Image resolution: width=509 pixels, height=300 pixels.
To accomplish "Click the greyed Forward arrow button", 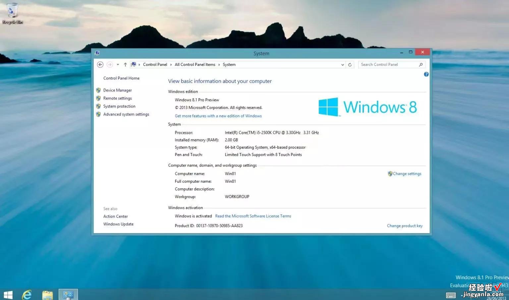I will pos(110,65).
